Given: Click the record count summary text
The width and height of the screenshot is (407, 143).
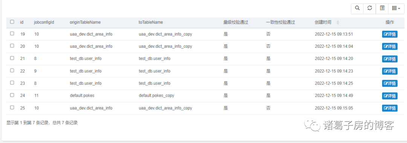Looking at the screenshot, I should tap(42, 123).
